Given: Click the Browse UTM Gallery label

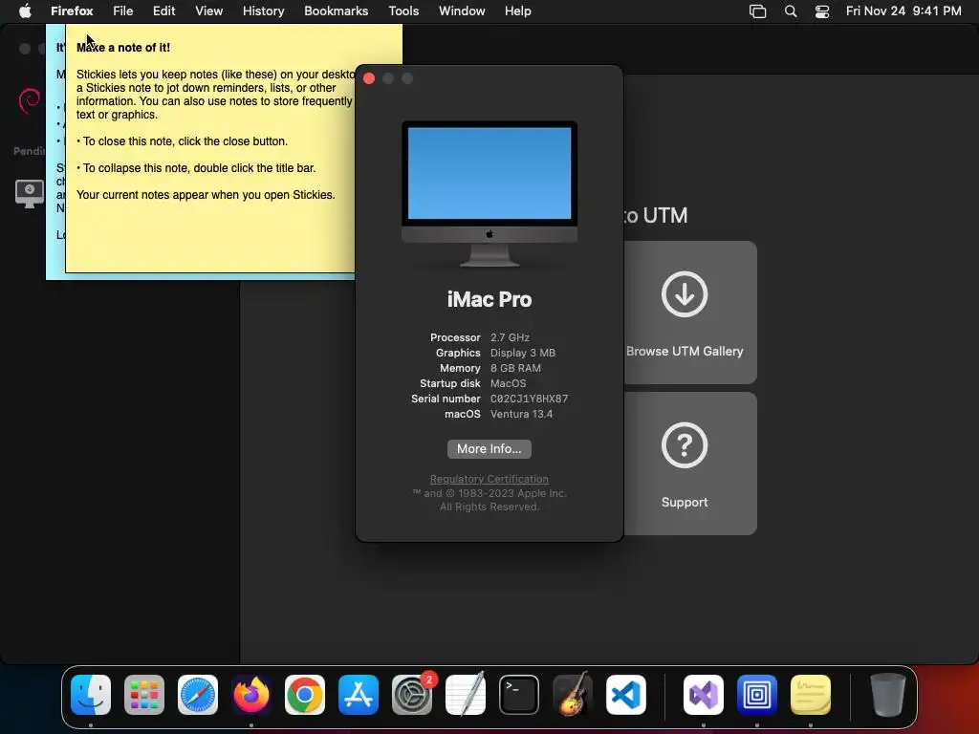Looking at the screenshot, I should [685, 352].
